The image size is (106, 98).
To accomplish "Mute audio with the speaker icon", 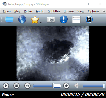I will pos(77,86).
